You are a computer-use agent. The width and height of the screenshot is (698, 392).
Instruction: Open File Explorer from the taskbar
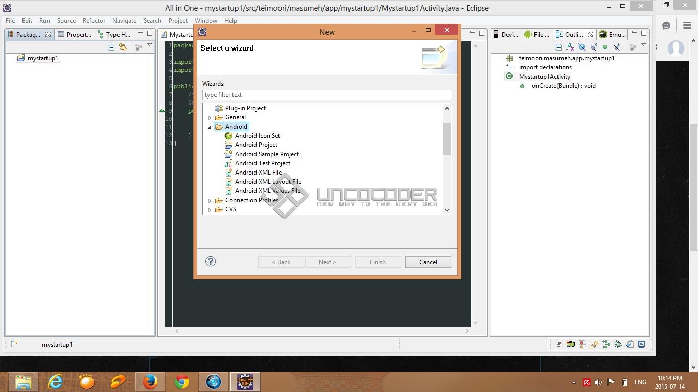(24, 382)
